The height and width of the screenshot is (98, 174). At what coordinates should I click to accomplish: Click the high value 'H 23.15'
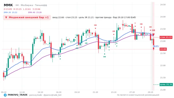pyautogui.click(x=17, y=9)
